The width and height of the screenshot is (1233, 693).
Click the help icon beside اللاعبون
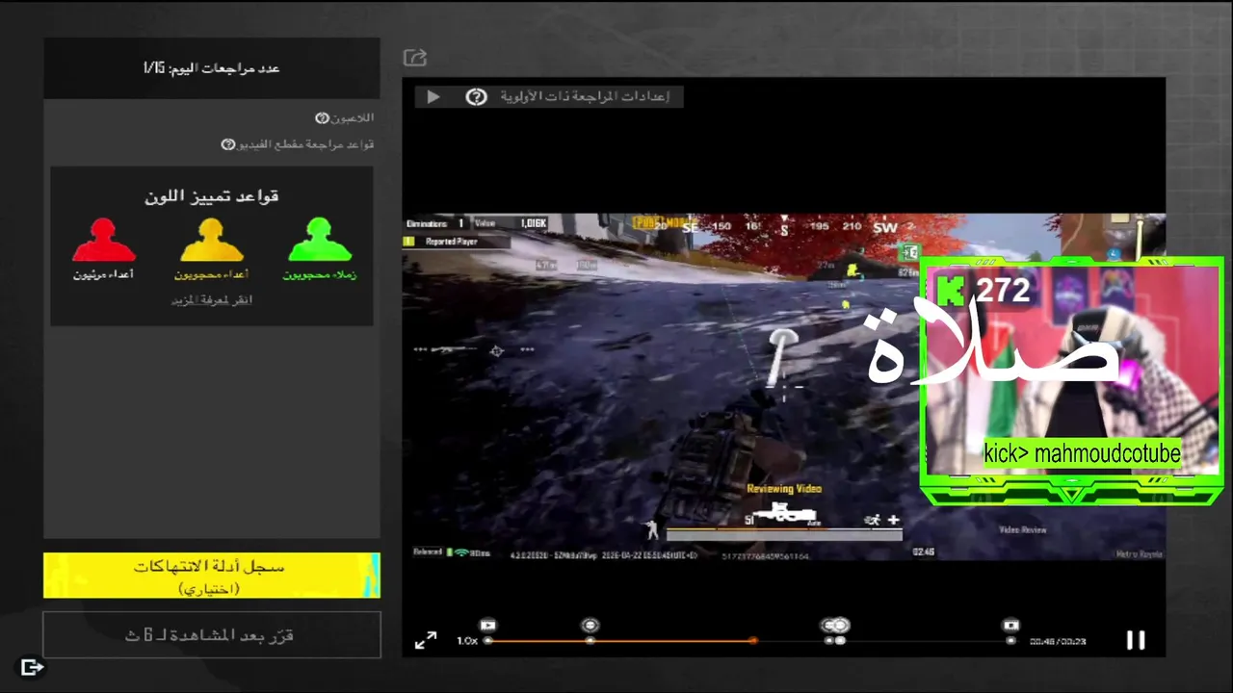click(323, 117)
